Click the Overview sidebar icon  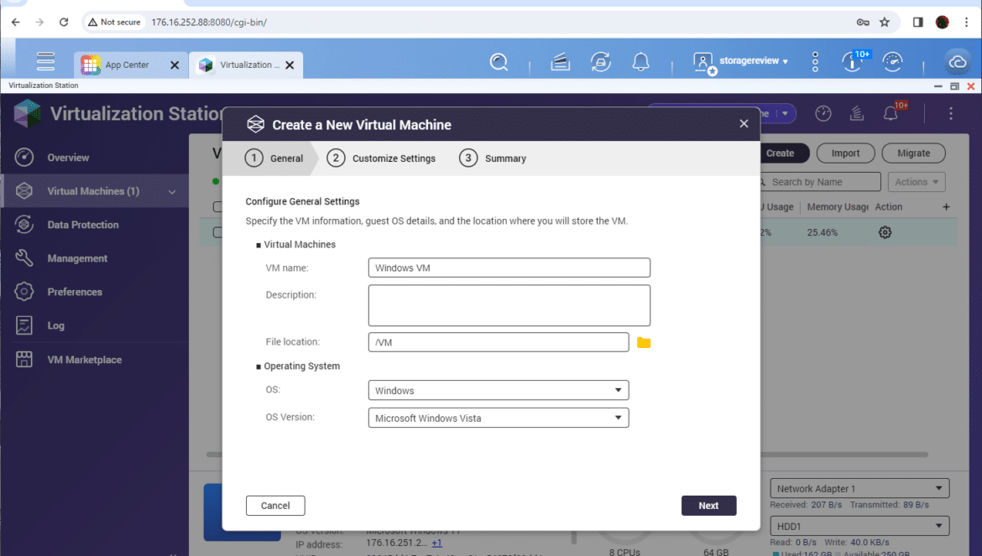(x=24, y=158)
